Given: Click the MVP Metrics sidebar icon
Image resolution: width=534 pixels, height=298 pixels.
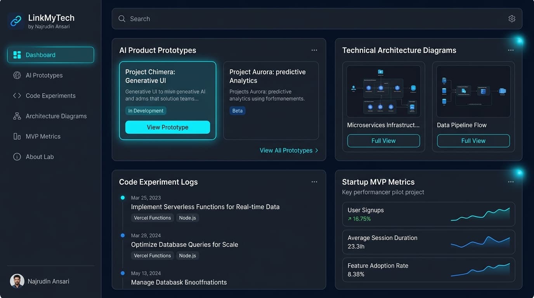Looking at the screenshot, I should point(17,136).
